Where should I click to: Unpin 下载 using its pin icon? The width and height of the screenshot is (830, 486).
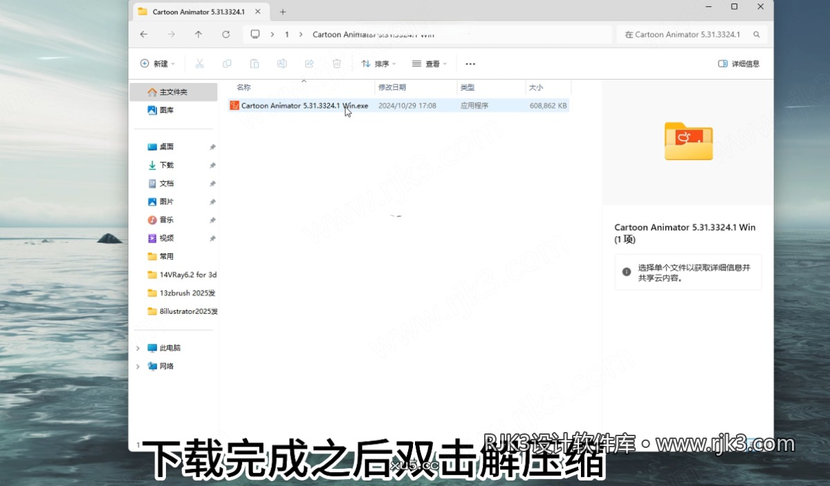[212, 165]
